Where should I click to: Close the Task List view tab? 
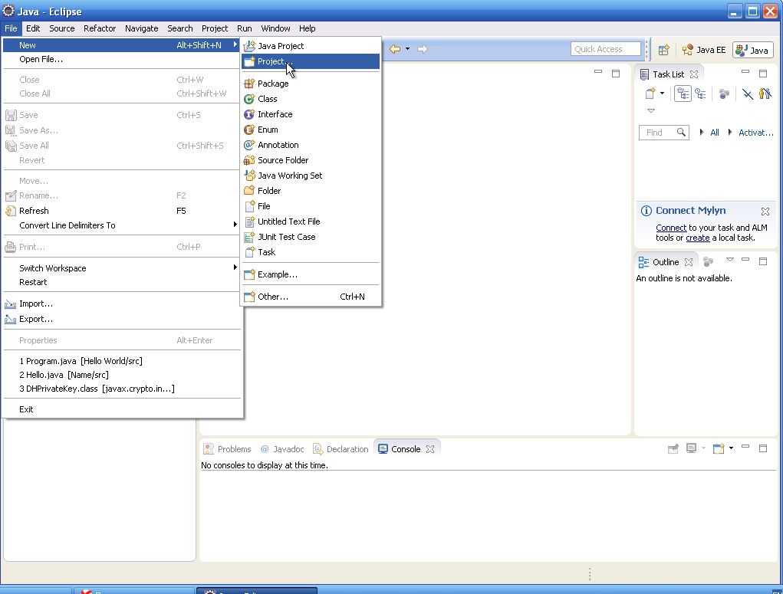tap(694, 74)
